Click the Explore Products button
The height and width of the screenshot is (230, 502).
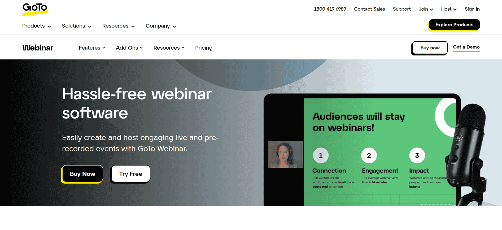pos(454,25)
